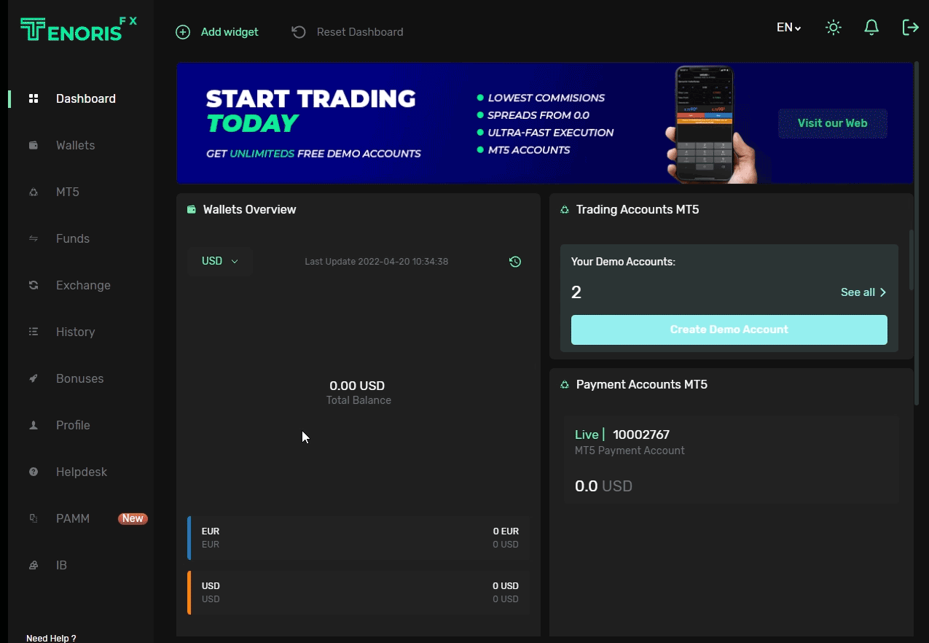Click the Trading Accounts MT5 header icon
Screen dimensions: 929x643
(x=564, y=210)
